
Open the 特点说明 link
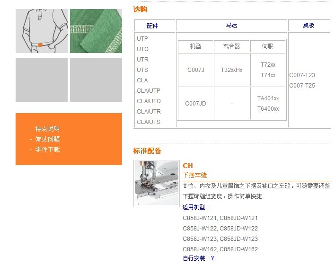(47, 129)
